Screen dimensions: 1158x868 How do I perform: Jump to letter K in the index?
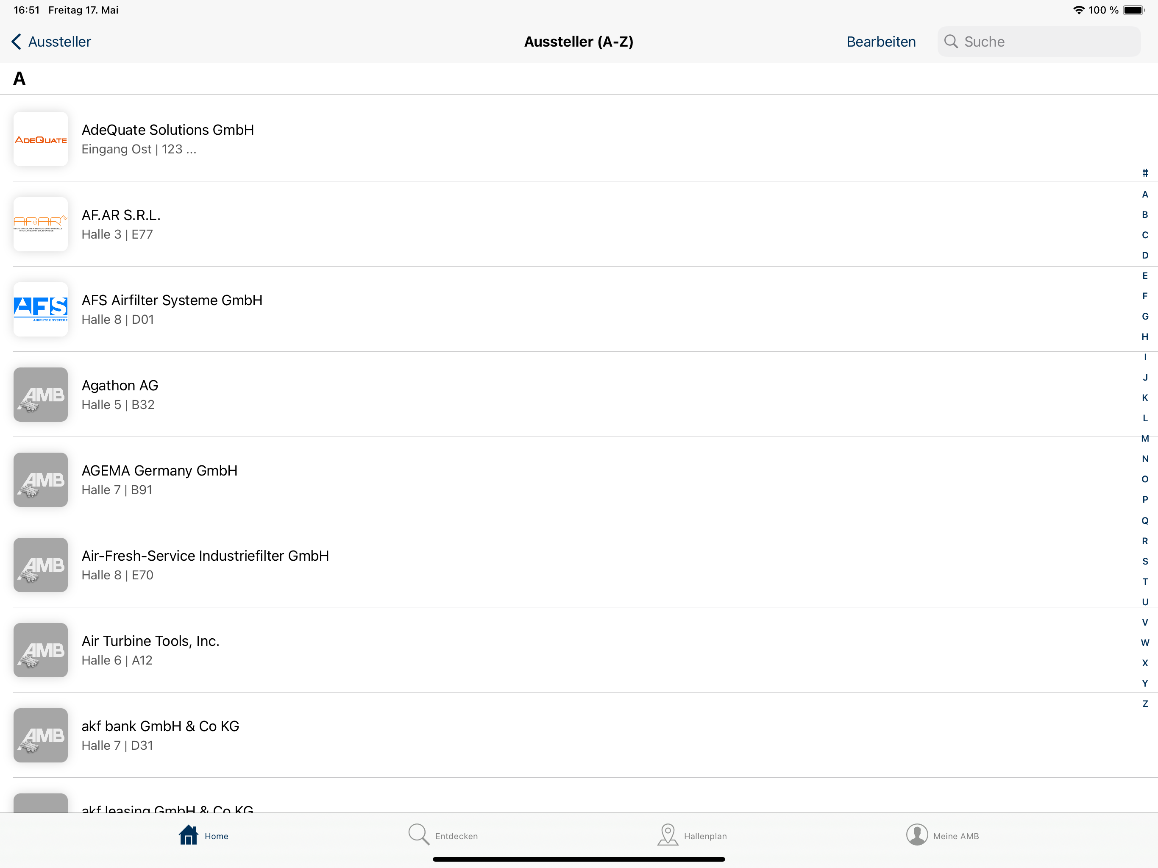coord(1145,398)
